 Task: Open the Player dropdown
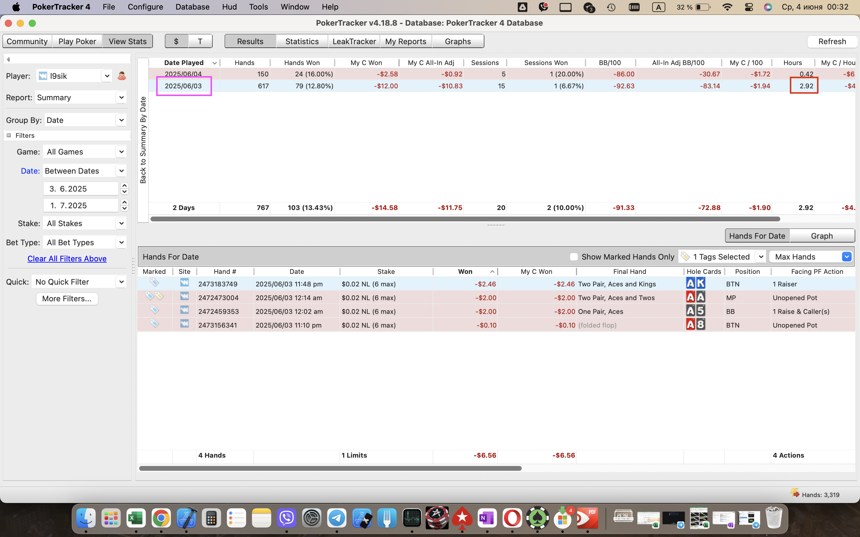(107, 76)
